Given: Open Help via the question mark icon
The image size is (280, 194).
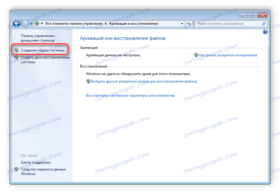Looking at the screenshot, I should [x=265, y=32].
